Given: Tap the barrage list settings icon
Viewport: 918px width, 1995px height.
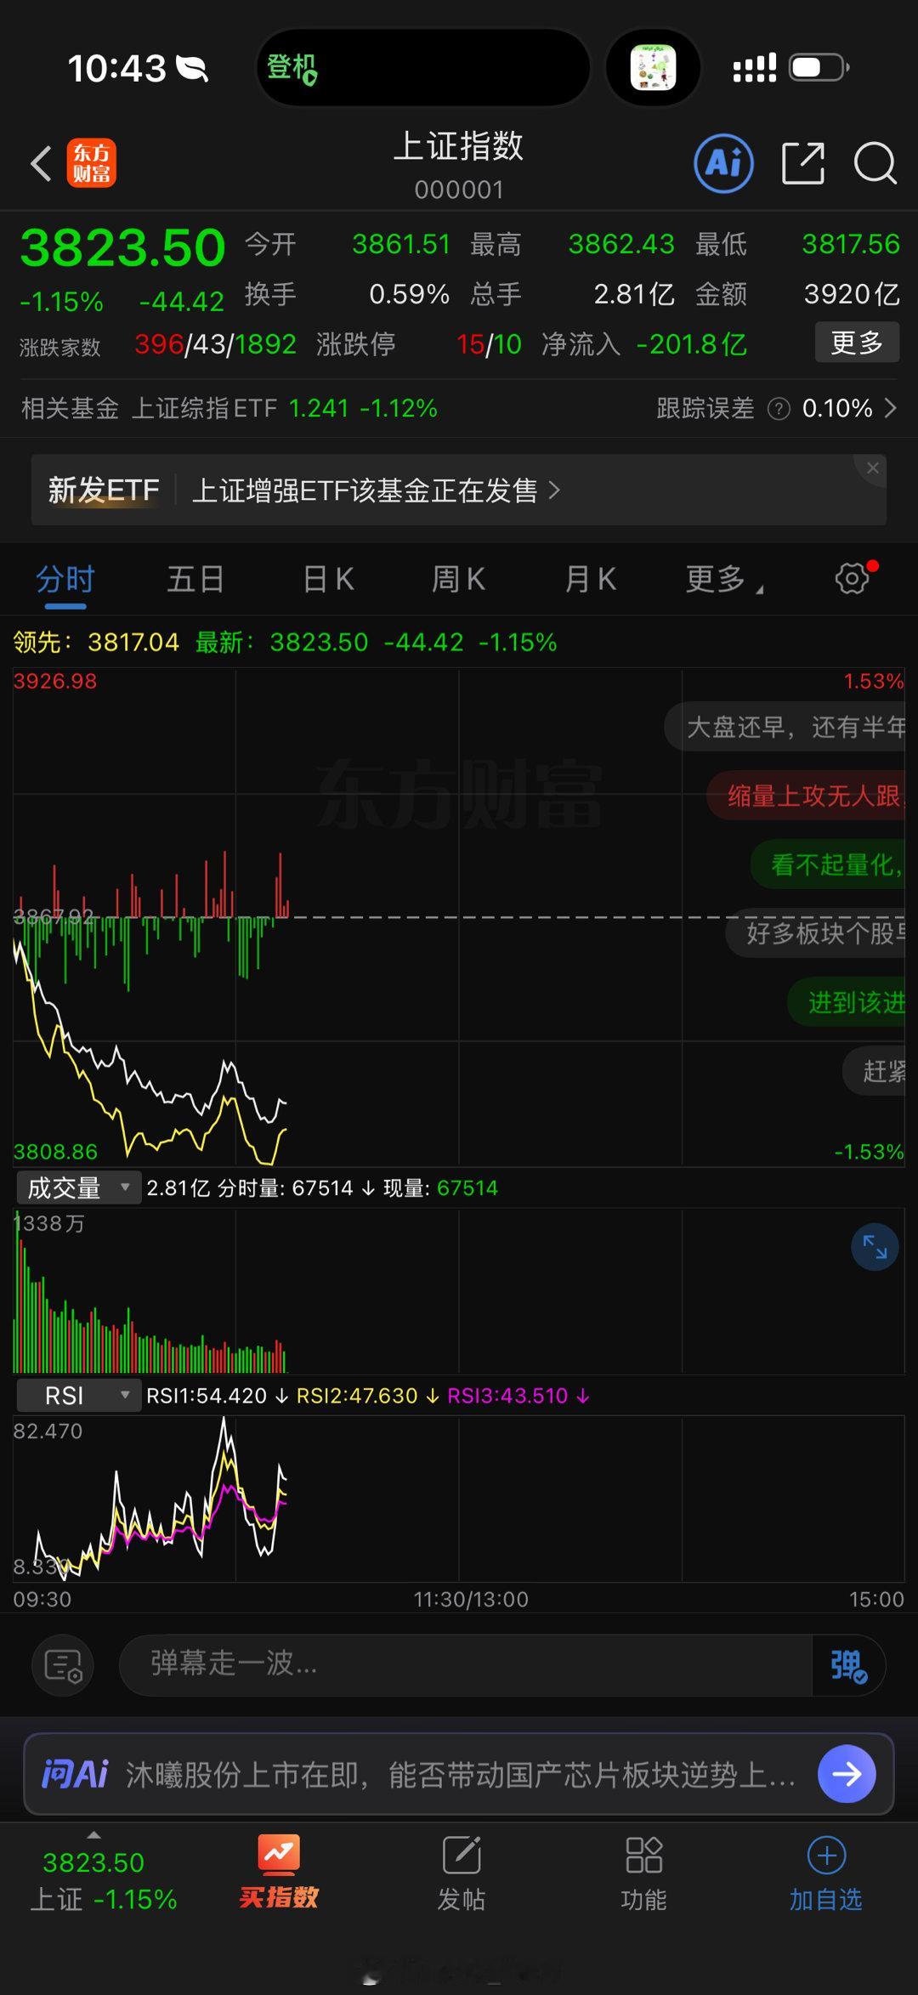Looking at the screenshot, I should (x=63, y=1665).
